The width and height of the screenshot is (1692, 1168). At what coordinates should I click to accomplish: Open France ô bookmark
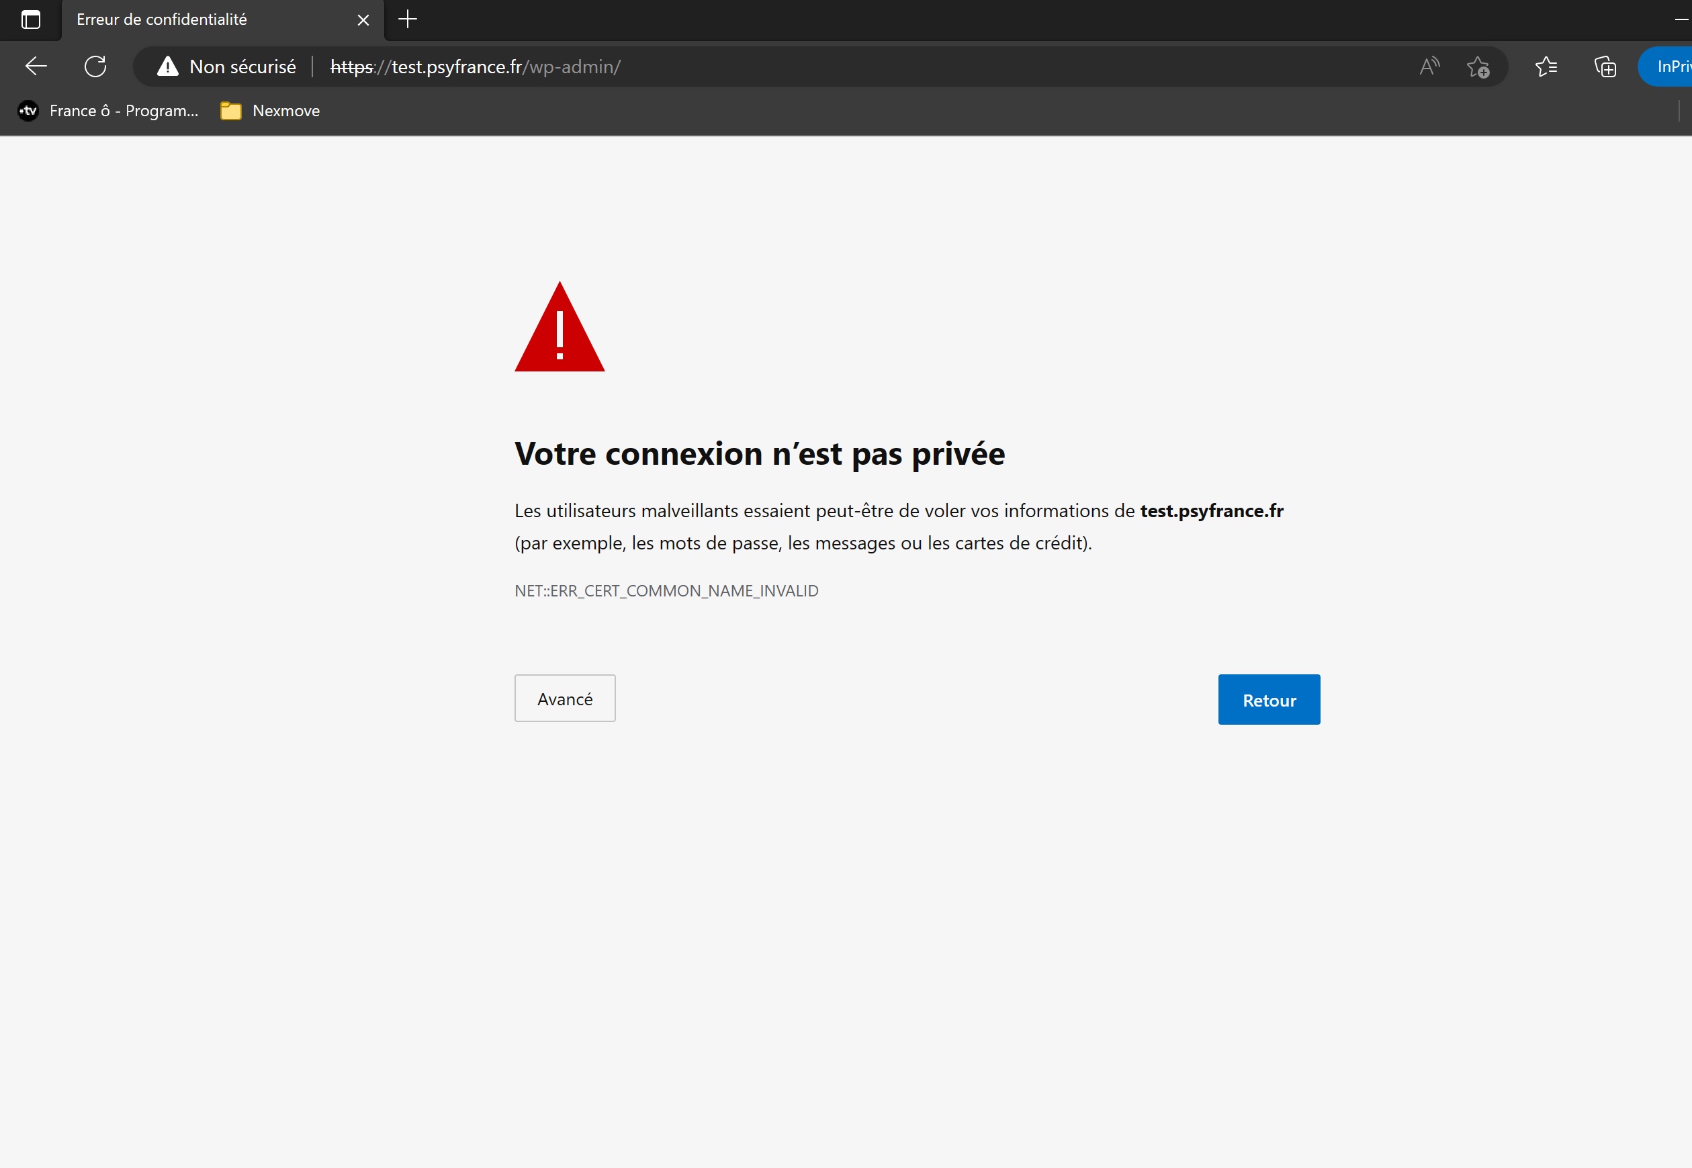(x=108, y=111)
